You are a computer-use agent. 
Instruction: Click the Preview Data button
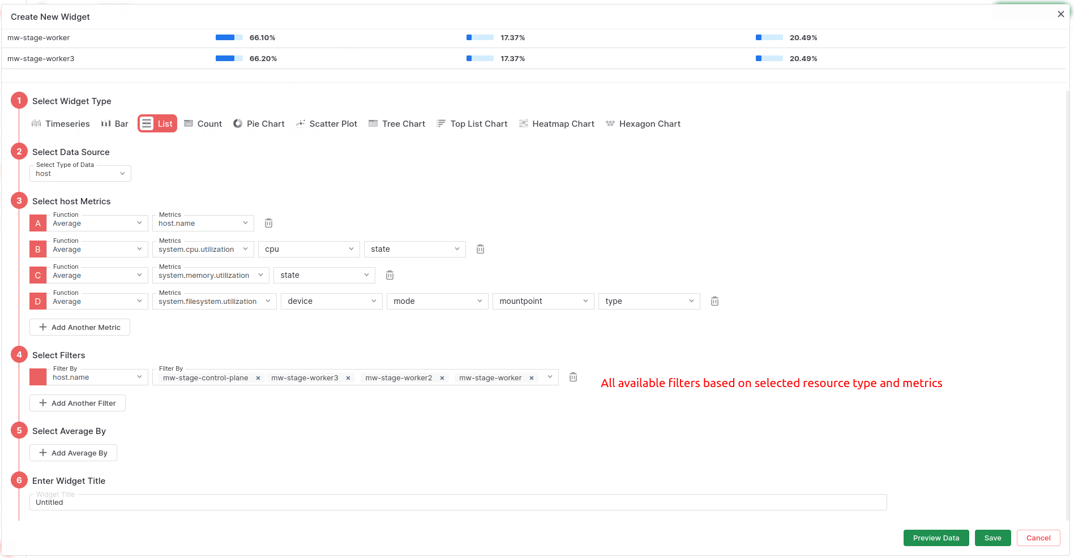pyautogui.click(x=935, y=538)
